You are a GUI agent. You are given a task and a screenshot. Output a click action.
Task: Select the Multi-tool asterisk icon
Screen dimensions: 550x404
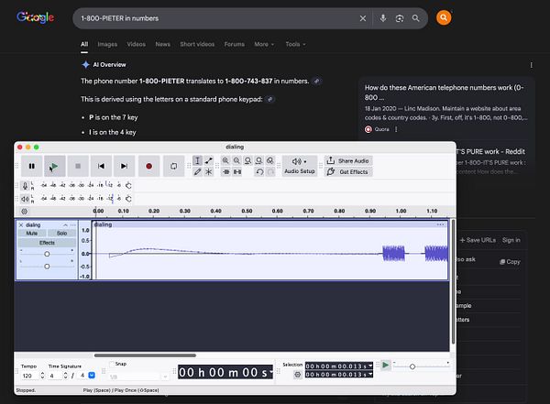point(209,172)
